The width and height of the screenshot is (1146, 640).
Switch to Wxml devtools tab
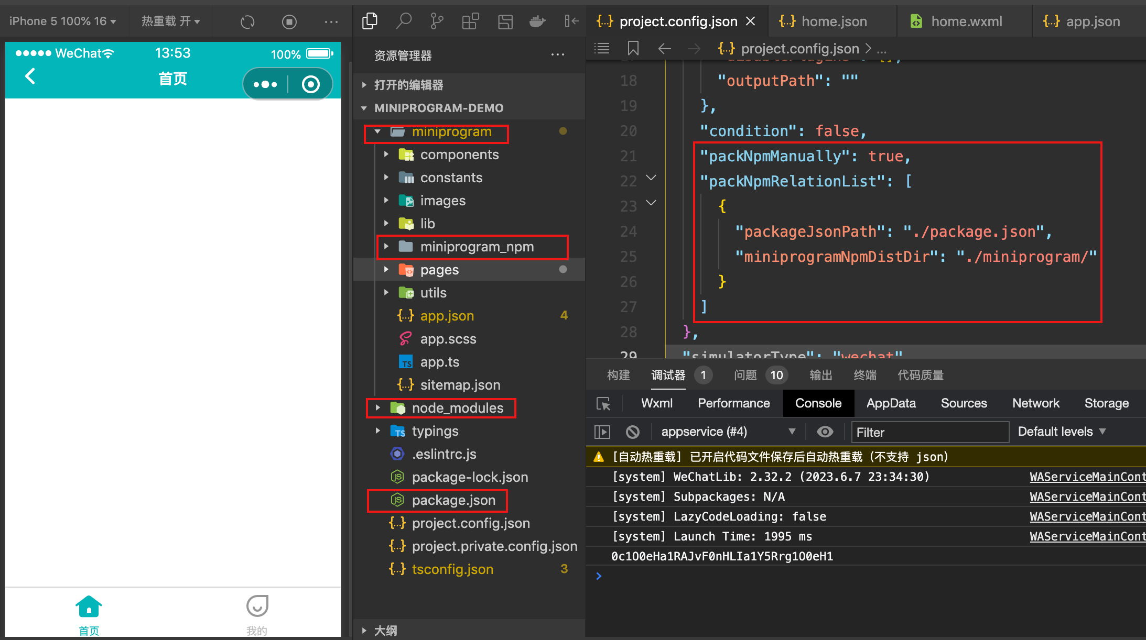click(657, 403)
